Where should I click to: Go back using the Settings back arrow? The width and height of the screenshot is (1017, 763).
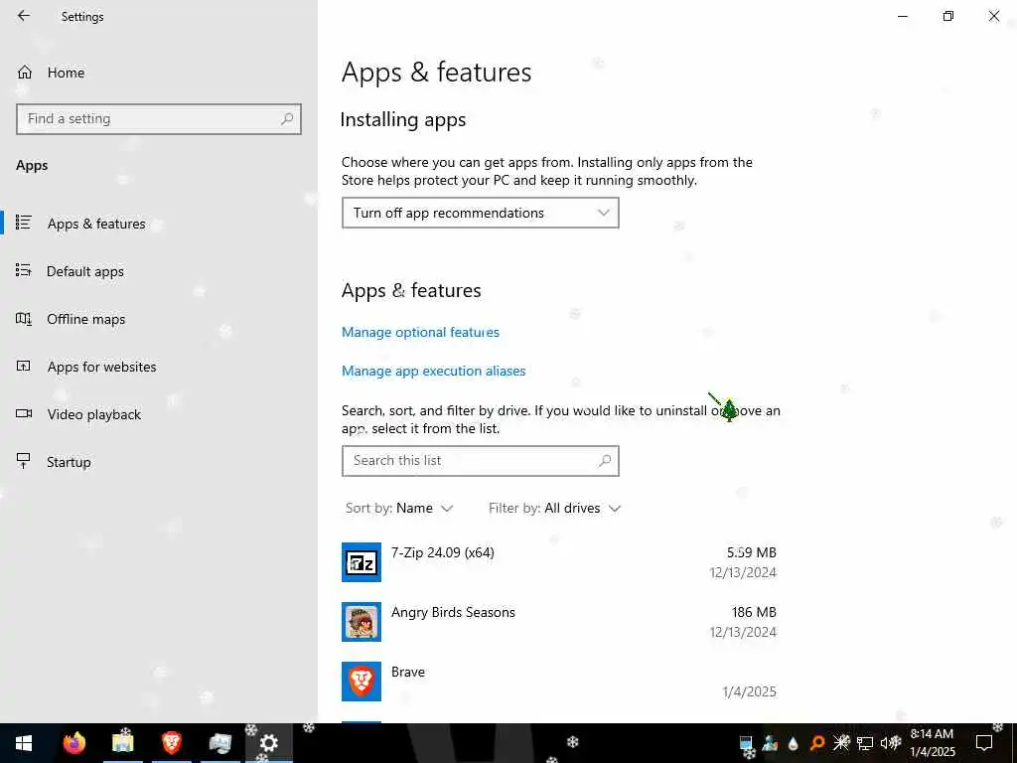click(x=24, y=16)
